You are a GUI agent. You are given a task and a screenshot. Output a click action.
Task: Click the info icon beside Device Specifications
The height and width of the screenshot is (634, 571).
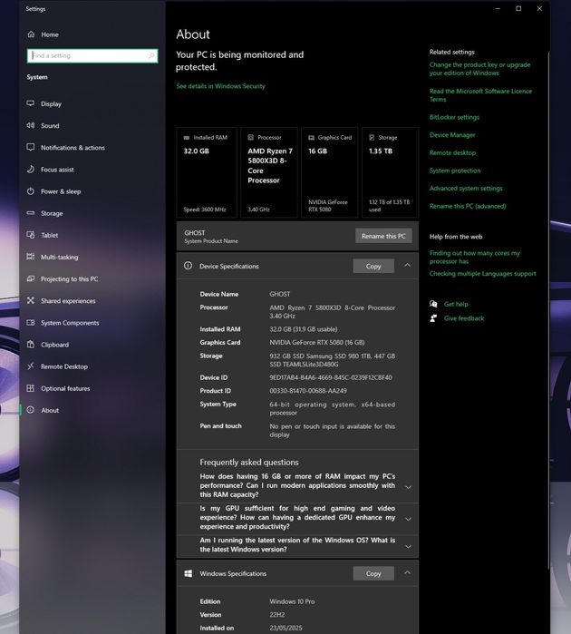[x=189, y=266]
